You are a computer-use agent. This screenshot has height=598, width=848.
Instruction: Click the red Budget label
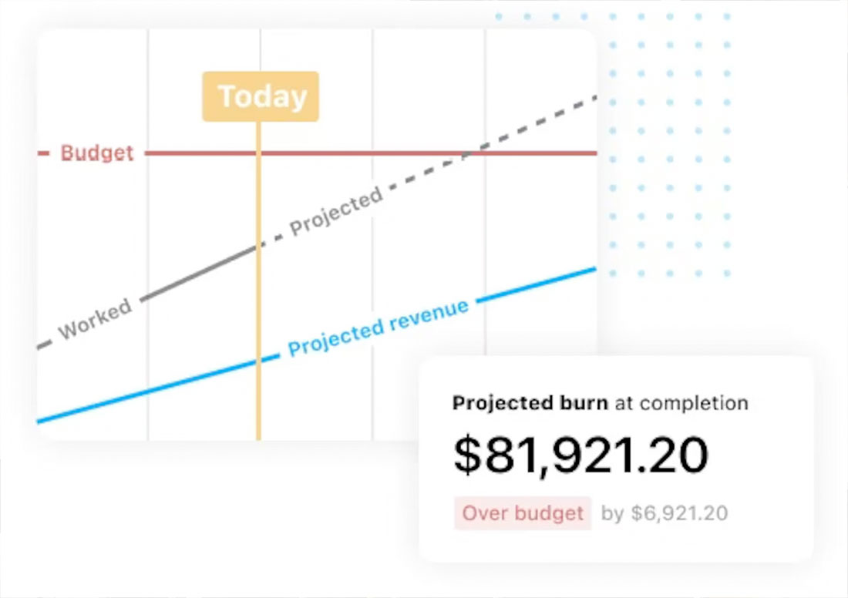point(97,153)
